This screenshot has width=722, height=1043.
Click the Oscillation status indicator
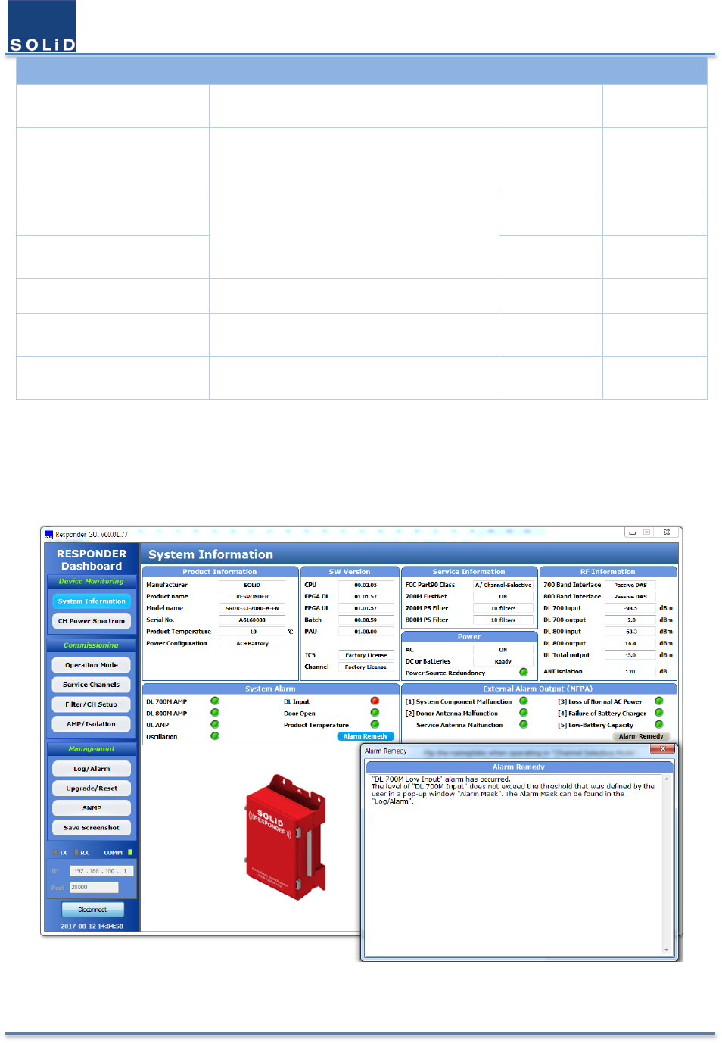(x=215, y=736)
